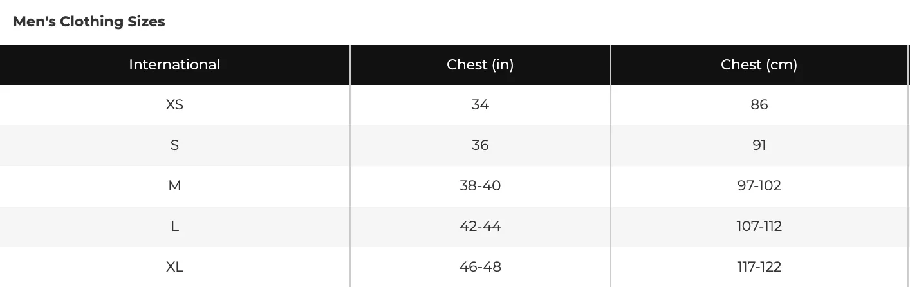The height and width of the screenshot is (287, 910).
Task: Click the 97-102 cm chest value
Action: pos(759,186)
